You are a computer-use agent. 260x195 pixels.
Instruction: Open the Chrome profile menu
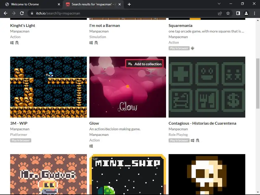(246, 13)
